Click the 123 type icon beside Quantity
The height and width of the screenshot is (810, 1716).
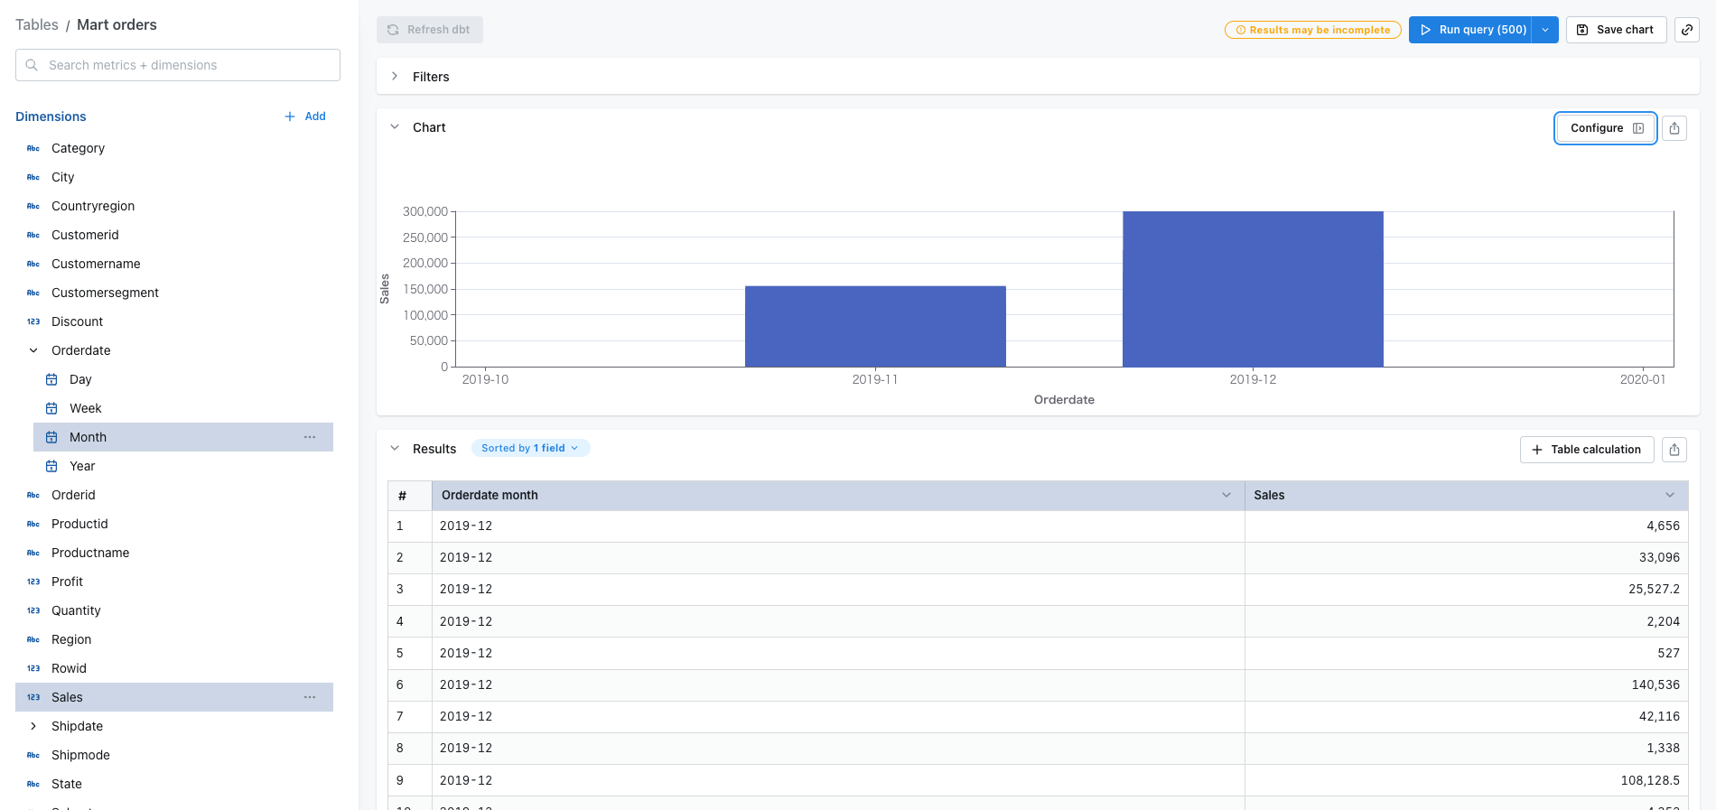pos(33,610)
